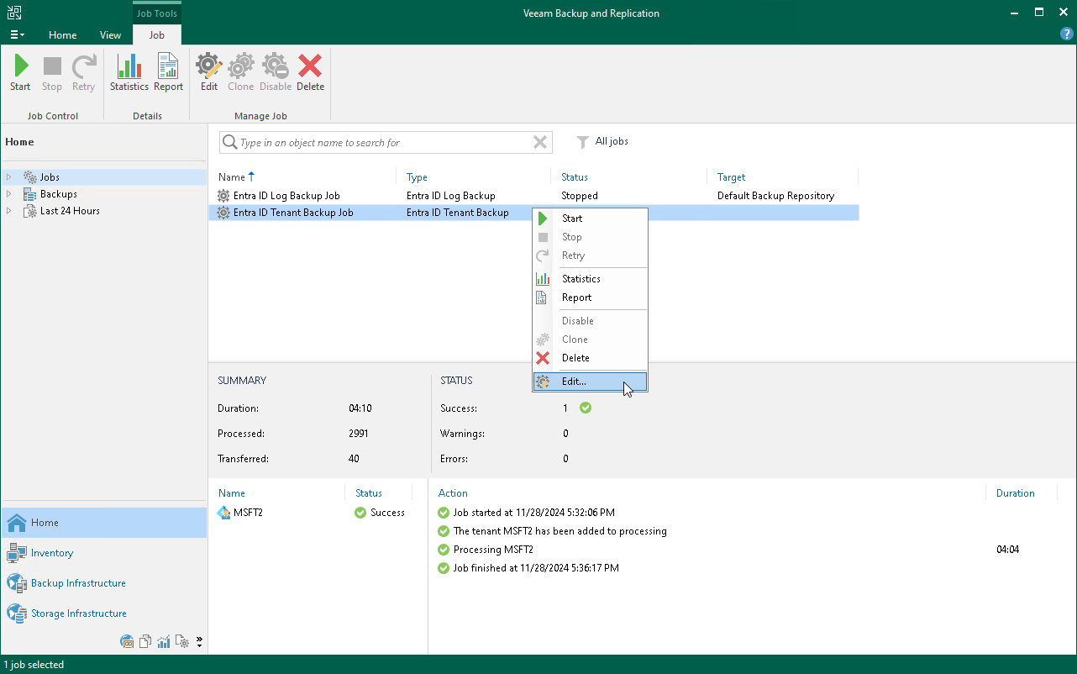Switch to the View ribbon tab

(110, 35)
